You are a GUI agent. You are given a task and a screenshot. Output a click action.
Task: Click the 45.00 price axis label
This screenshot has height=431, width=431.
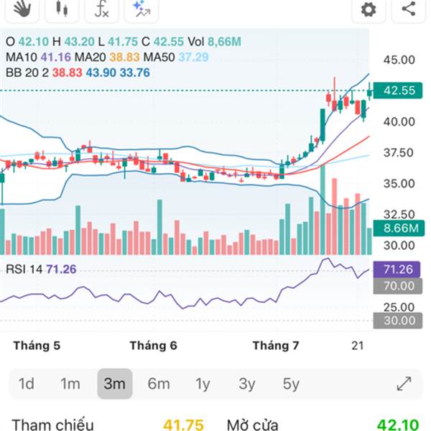[399, 60]
